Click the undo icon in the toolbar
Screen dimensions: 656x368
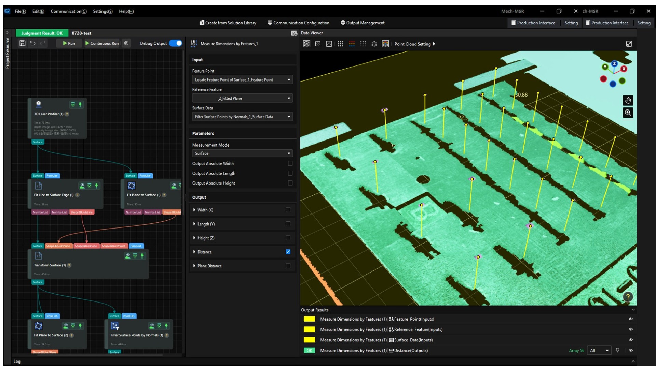click(x=33, y=43)
